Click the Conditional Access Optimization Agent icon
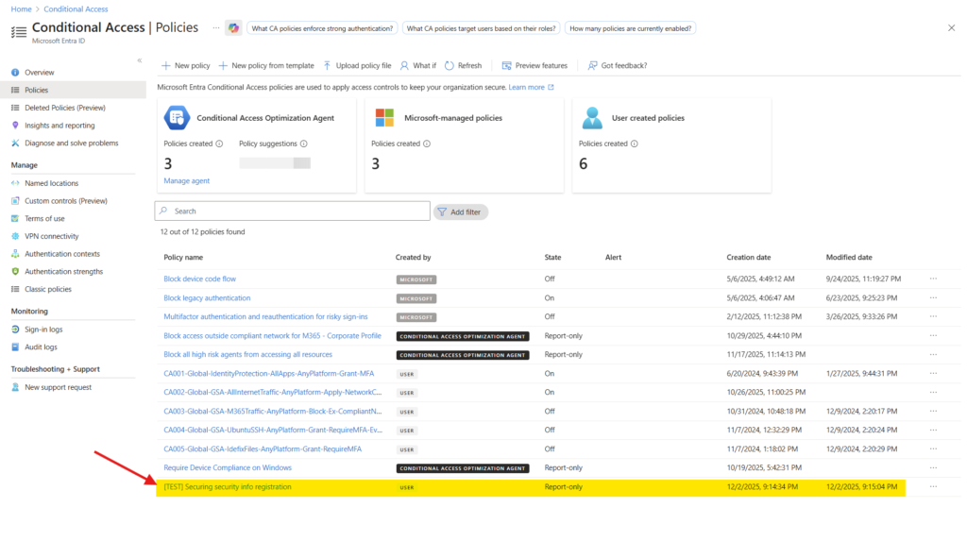 [x=177, y=118]
